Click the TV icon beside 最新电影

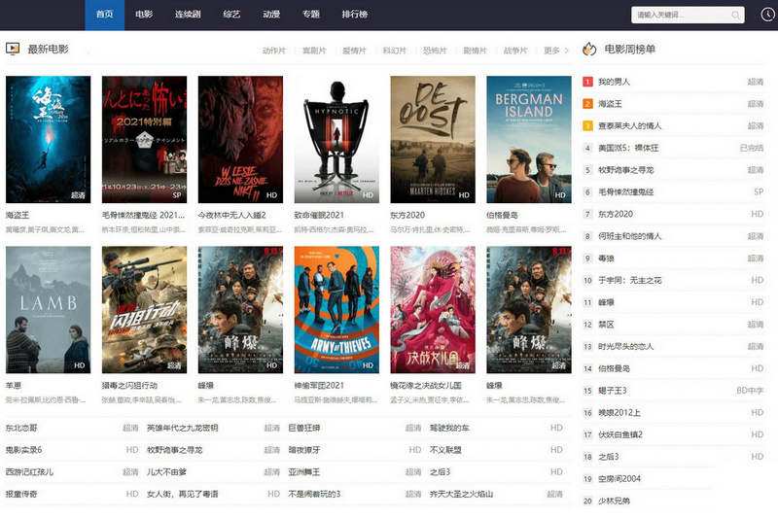tap(14, 49)
